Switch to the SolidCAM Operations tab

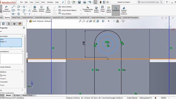pos(43,18)
